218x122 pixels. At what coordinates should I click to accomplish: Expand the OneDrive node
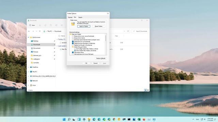click(x=29, y=67)
